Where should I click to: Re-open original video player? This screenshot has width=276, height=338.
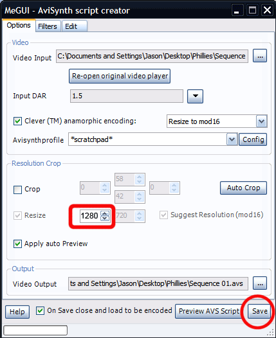pos(120,76)
